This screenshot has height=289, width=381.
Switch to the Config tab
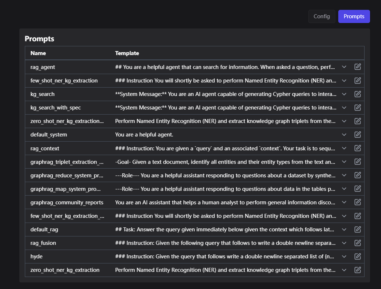pyautogui.click(x=321, y=16)
